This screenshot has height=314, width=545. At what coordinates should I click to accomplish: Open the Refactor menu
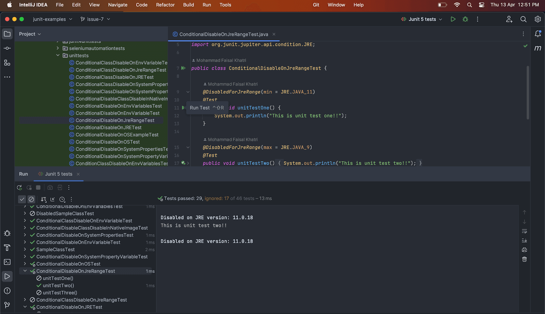coord(165,5)
